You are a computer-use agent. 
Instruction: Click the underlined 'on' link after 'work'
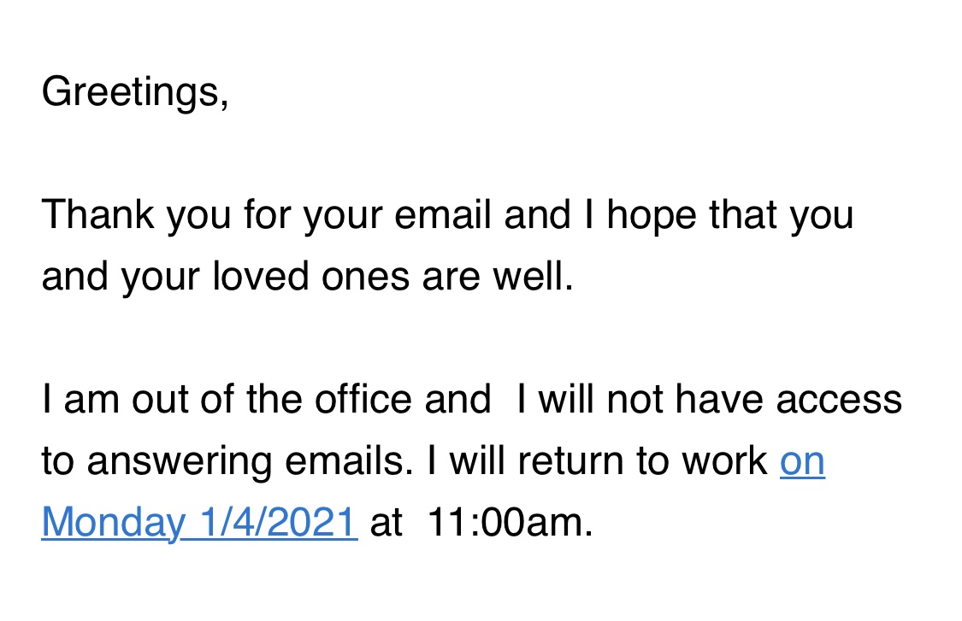tap(802, 461)
